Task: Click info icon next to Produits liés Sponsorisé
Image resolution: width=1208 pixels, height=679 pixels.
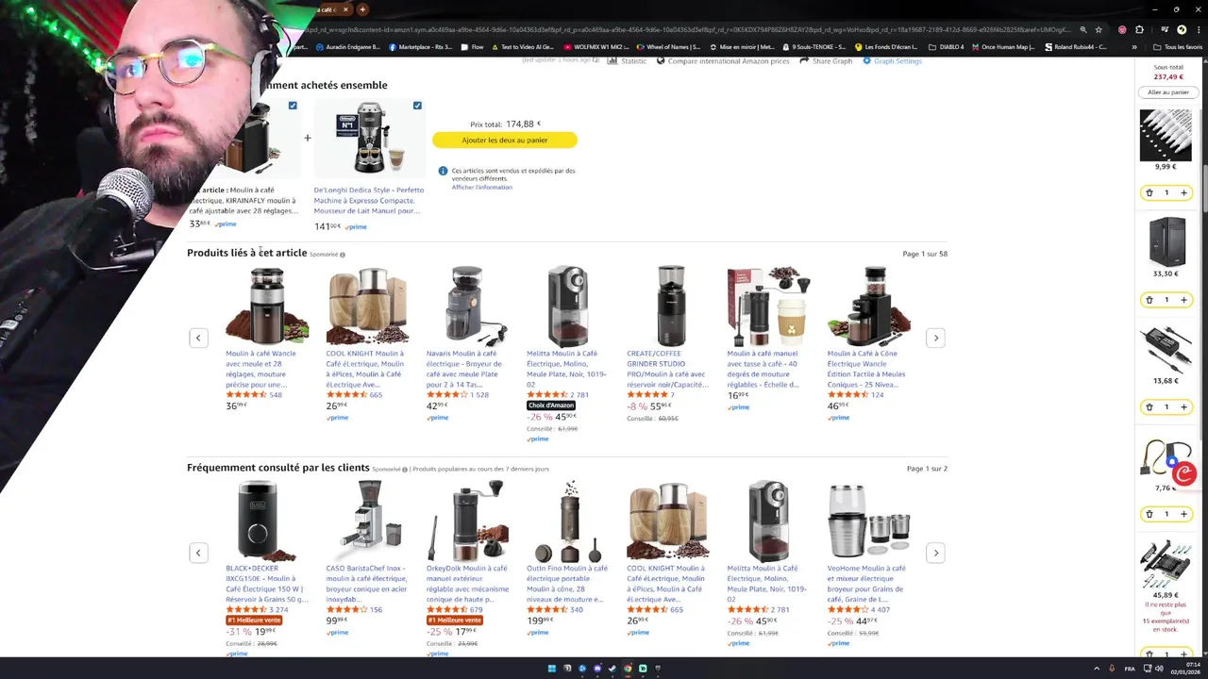Action: [x=343, y=255]
